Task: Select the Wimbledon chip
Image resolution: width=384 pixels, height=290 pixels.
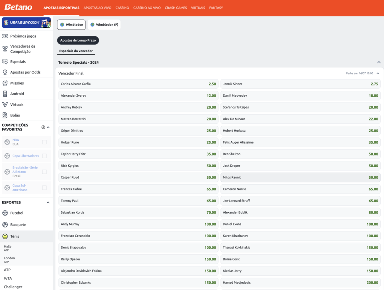Action: coord(71,25)
